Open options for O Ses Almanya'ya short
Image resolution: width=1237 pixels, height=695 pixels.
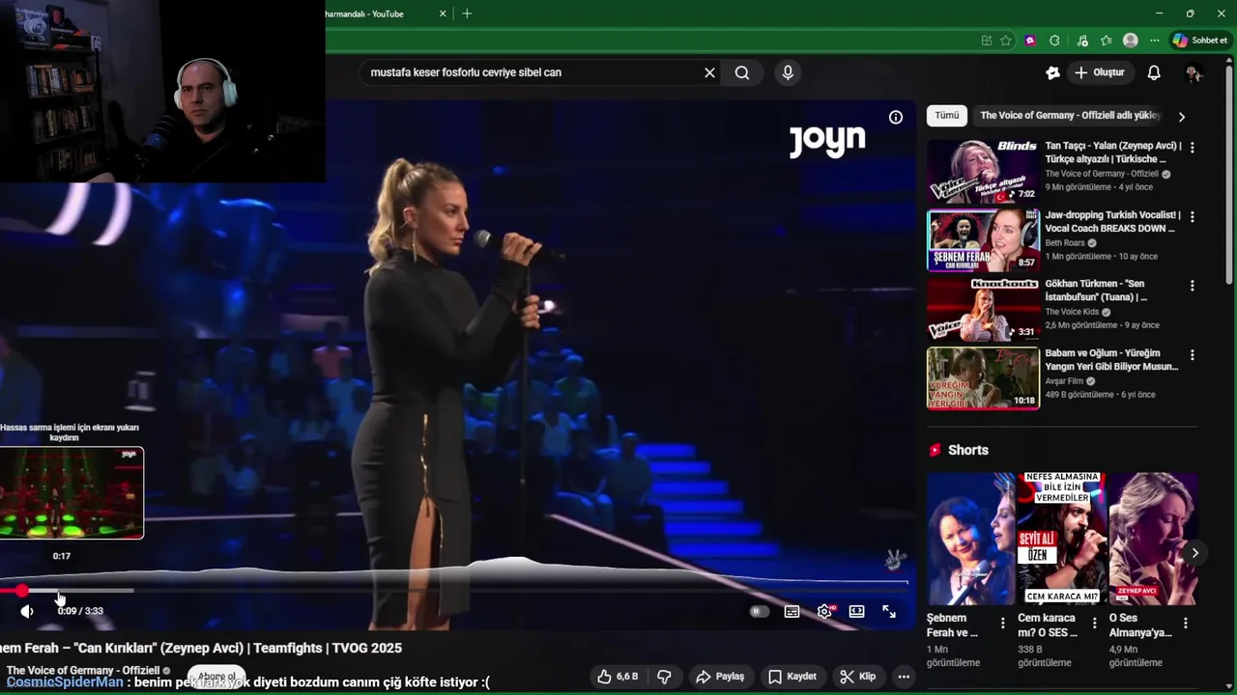[x=1185, y=624]
